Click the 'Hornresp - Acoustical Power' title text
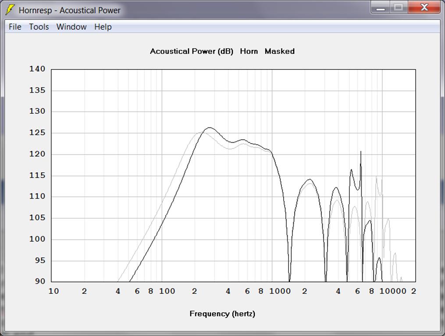445x336 pixels. tap(70, 11)
